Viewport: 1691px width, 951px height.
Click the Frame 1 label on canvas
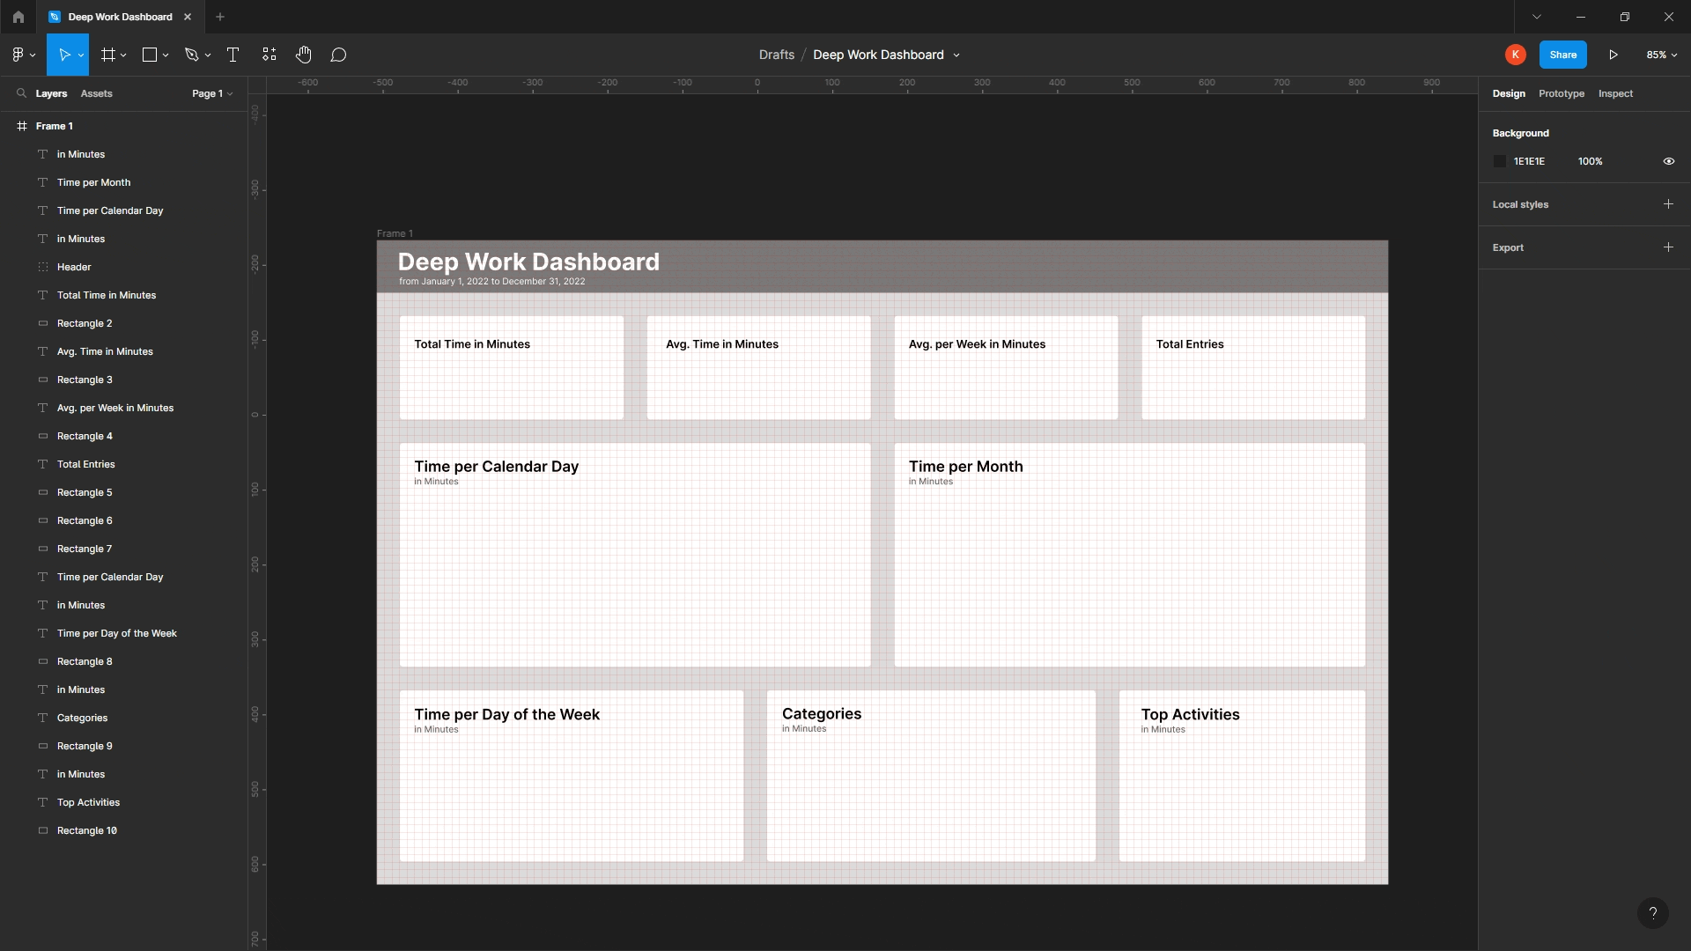[x=395, y=233]
